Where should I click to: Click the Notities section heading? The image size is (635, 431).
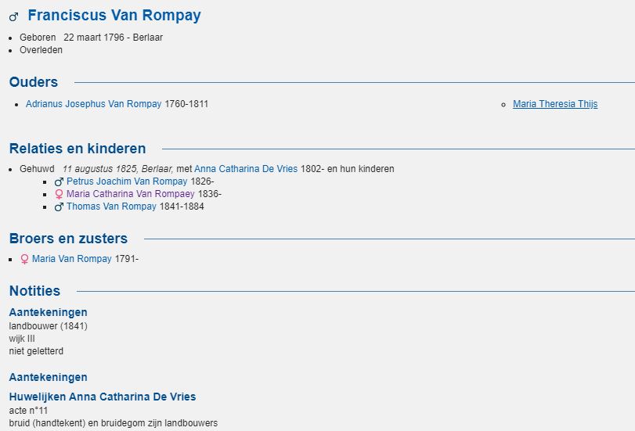[x=34, y=290]
